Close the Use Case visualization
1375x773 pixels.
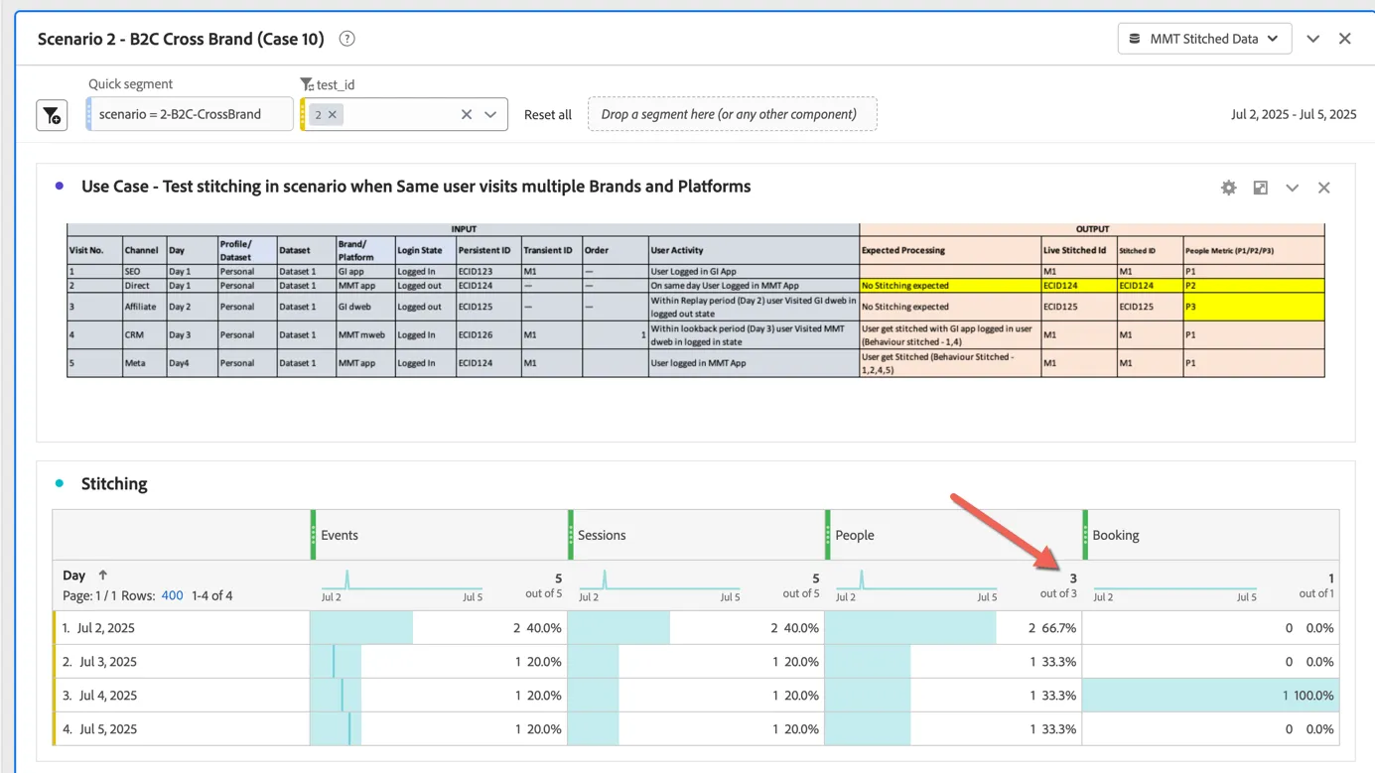pos(1324,188)
